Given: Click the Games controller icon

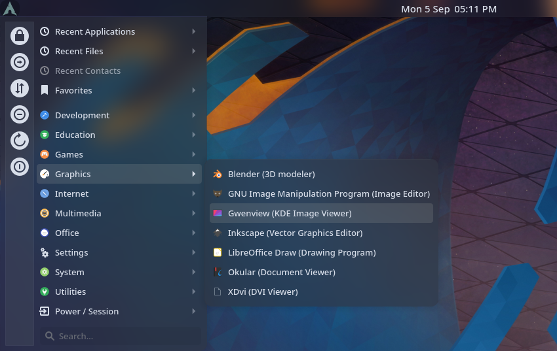Looking at the screenshot, I should (x=45, y=154).
